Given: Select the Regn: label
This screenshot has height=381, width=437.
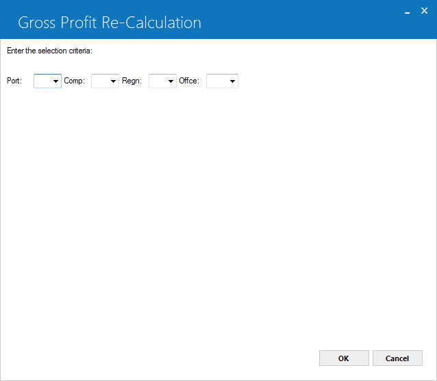Looking at the screenshot, I should 132,81.
